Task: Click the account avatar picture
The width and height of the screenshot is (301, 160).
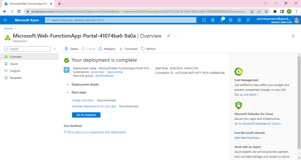Action: [296, 20]
